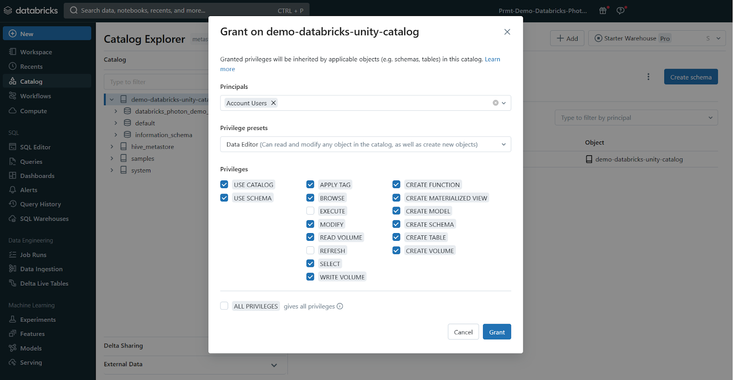
Task: Expand the External Data section
Action: point(274,365)
